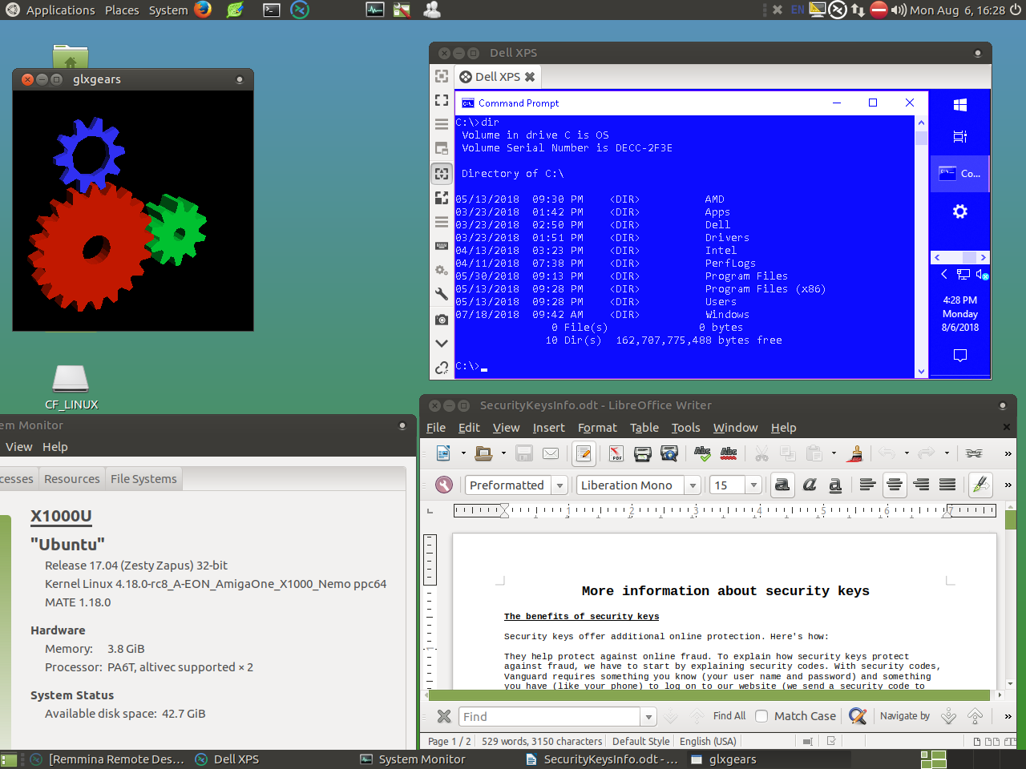This screenshot has height=769, width=1026.
Task: Open Find and Replace dialog icon
Action: point(858,716)
